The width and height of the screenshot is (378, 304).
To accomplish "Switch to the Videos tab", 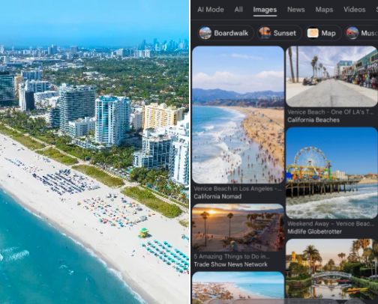I will 355,10.
